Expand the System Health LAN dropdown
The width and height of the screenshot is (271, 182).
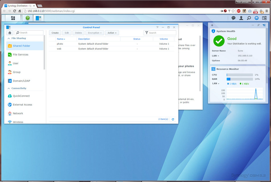(215, 56)
